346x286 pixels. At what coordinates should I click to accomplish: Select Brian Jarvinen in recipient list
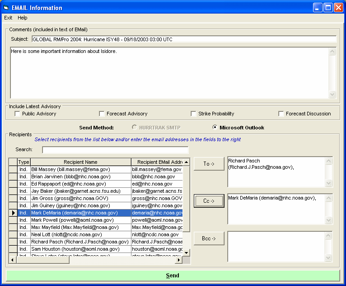tap(96, 177)
